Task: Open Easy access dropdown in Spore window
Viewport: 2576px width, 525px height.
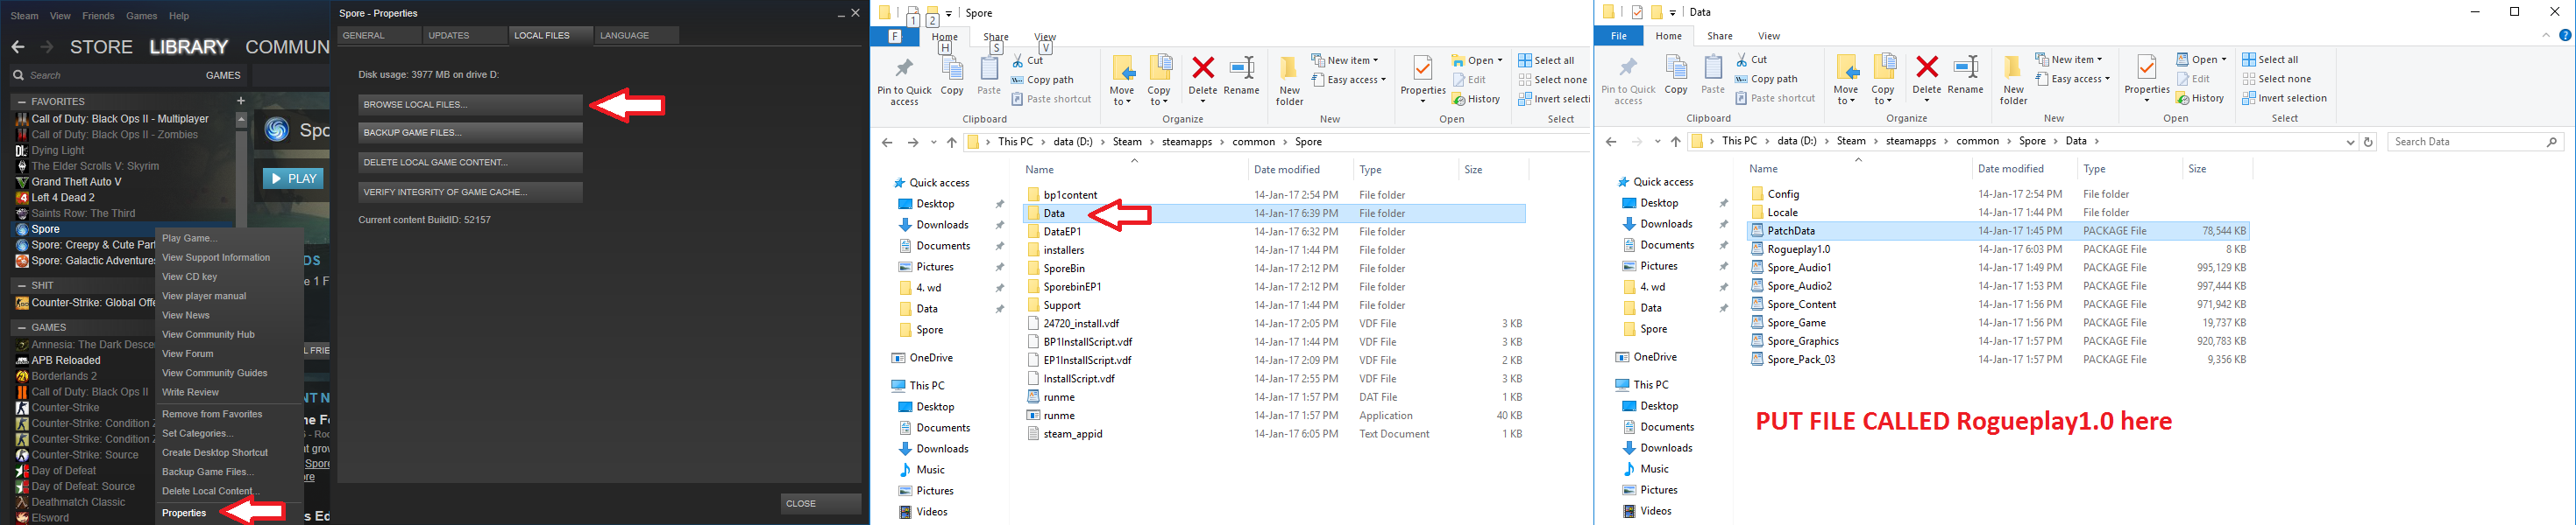Action: tap(1349, 80)
